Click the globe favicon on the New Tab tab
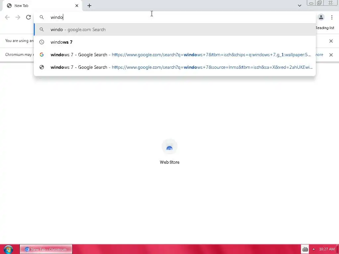The height and width of the screenshot is (254, 339). pos(9,6)
